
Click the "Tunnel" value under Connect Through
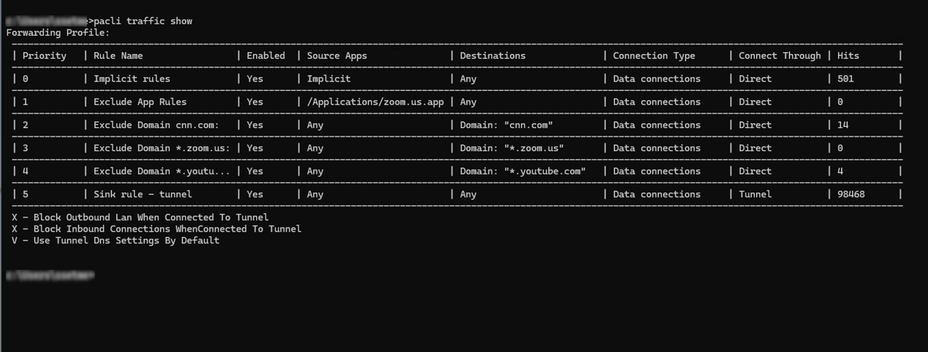(x=755, y=195)
